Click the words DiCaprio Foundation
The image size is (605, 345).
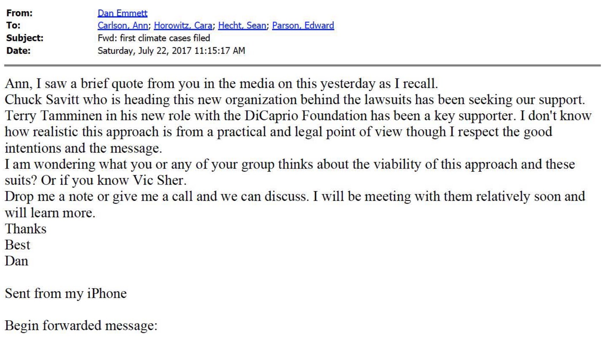(x=305, y=116)
